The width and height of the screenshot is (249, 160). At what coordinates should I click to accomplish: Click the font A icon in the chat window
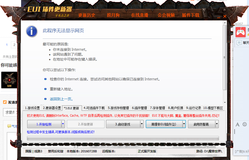tap(237, 125)
